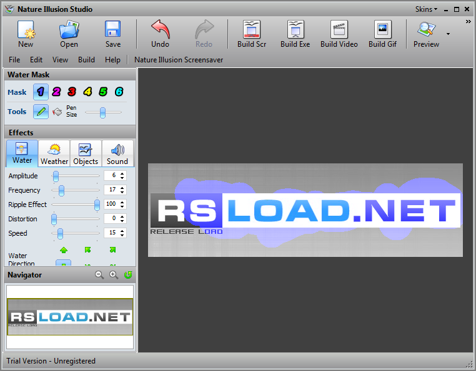Click the Amplitude value field
This screenshot has height=371, width=476.
click(111, 175)
